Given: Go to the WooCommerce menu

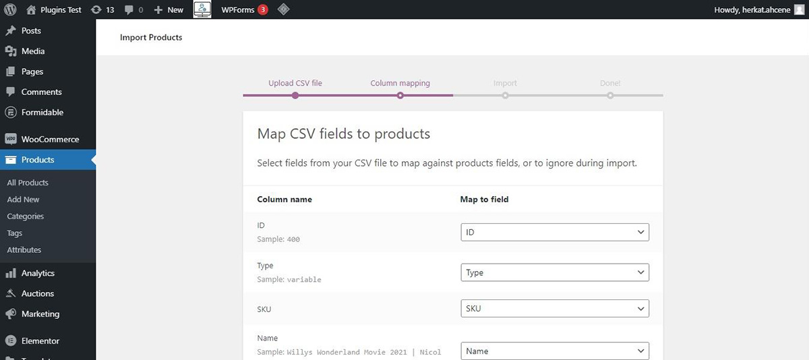Looking at the screenshot, I should [x=50, y=140].
